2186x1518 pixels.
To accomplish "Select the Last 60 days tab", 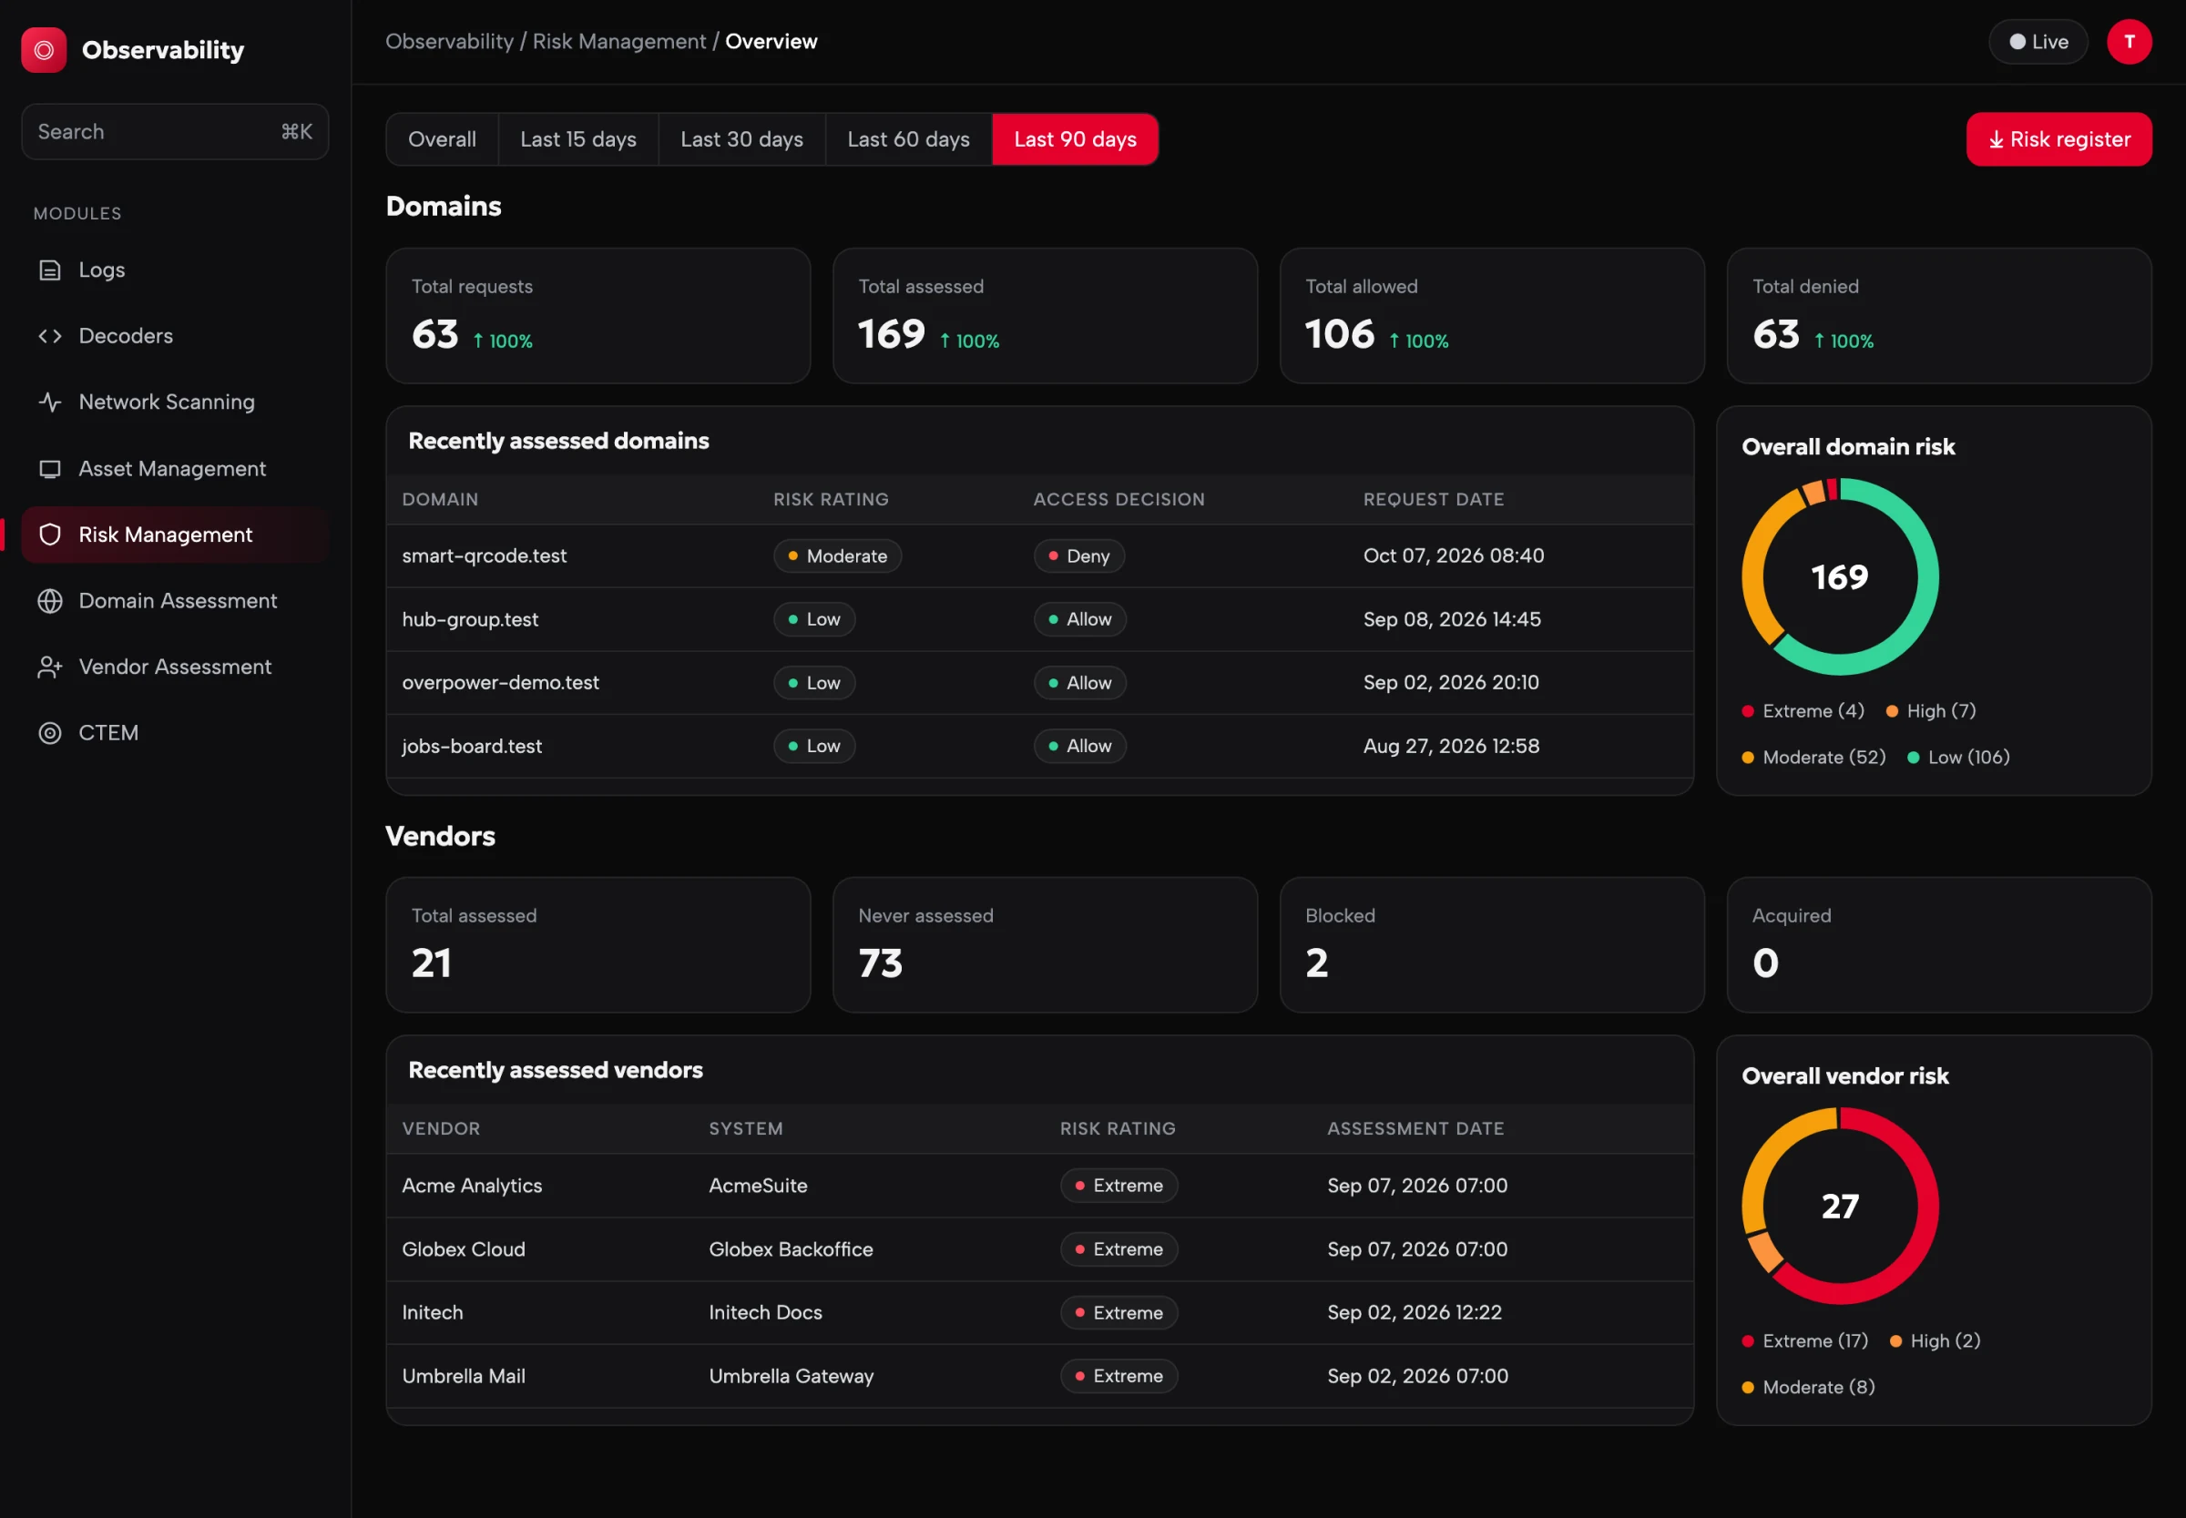I will click(x=907, y=138).
